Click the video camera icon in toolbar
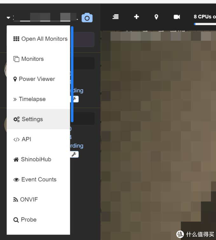The image size is (216, 240). click(x=177, y=17)
